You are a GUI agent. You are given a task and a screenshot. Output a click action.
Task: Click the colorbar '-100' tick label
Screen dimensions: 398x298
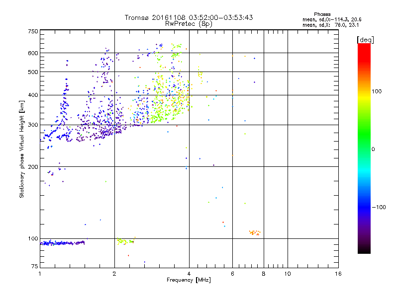[x=379, y=207]
